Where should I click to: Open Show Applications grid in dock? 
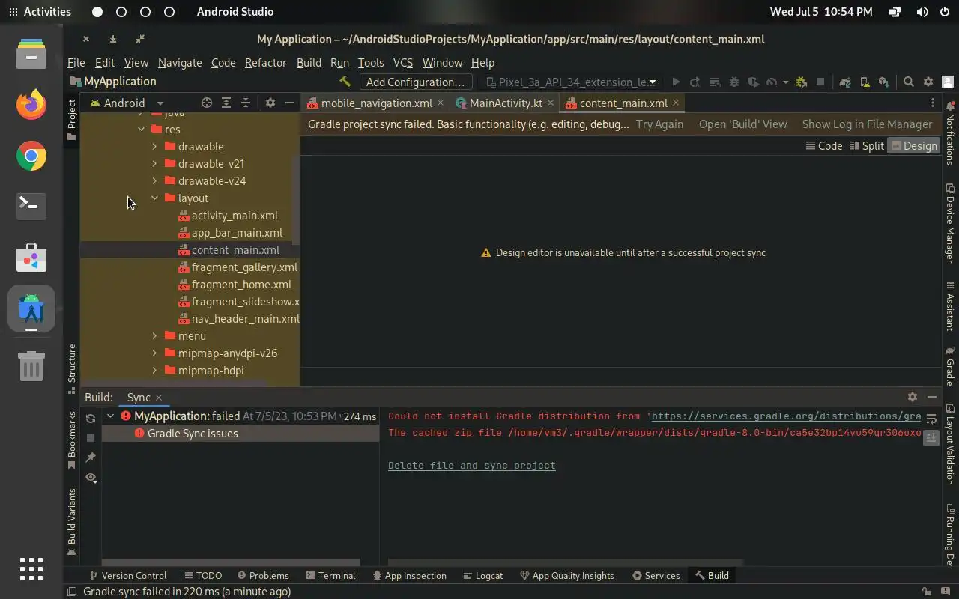click(31, 569)
